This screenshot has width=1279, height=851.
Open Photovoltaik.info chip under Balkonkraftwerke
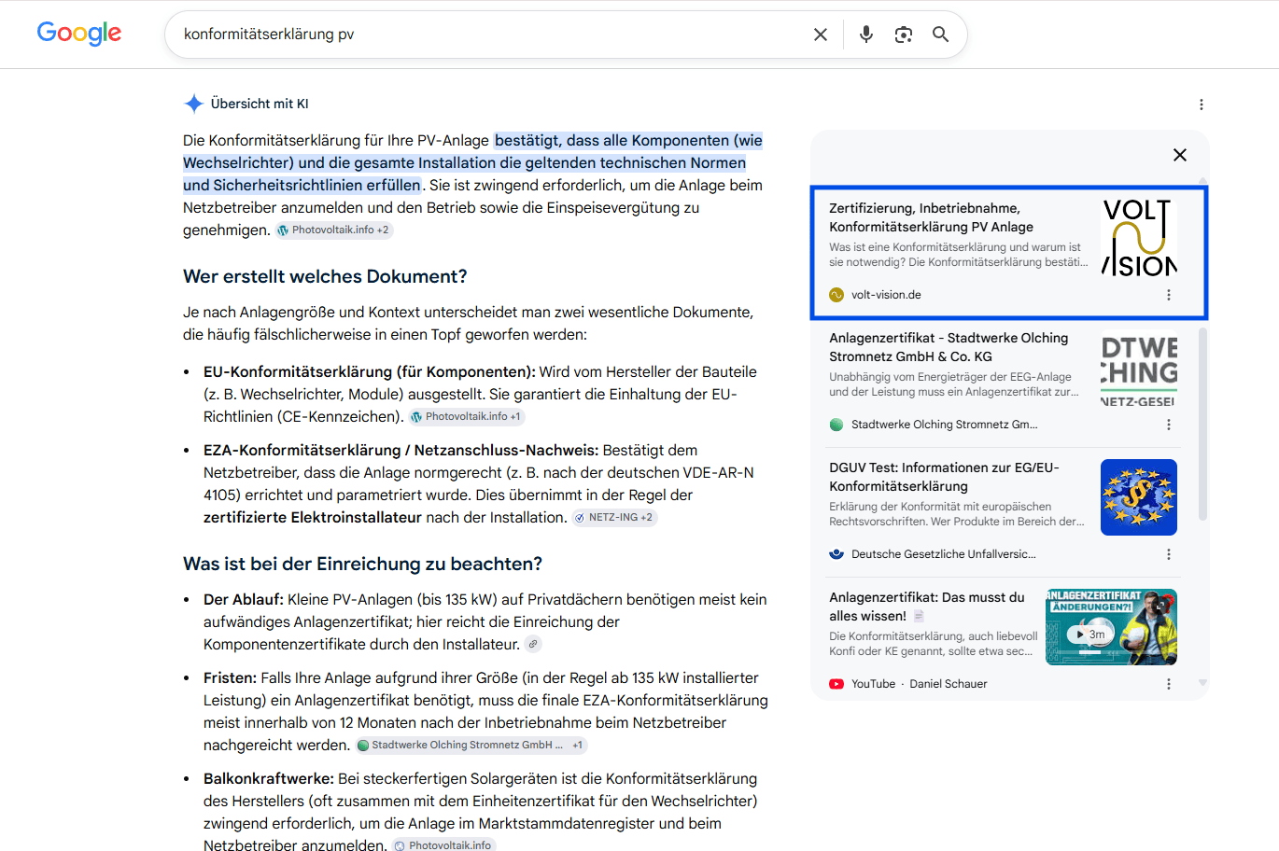443,845
